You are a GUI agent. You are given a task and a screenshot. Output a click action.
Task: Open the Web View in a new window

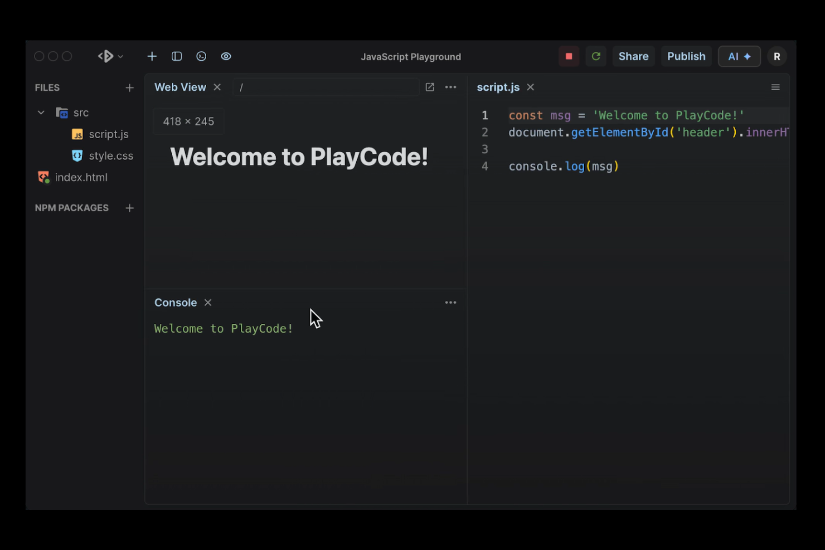click(x=429, y=87)
